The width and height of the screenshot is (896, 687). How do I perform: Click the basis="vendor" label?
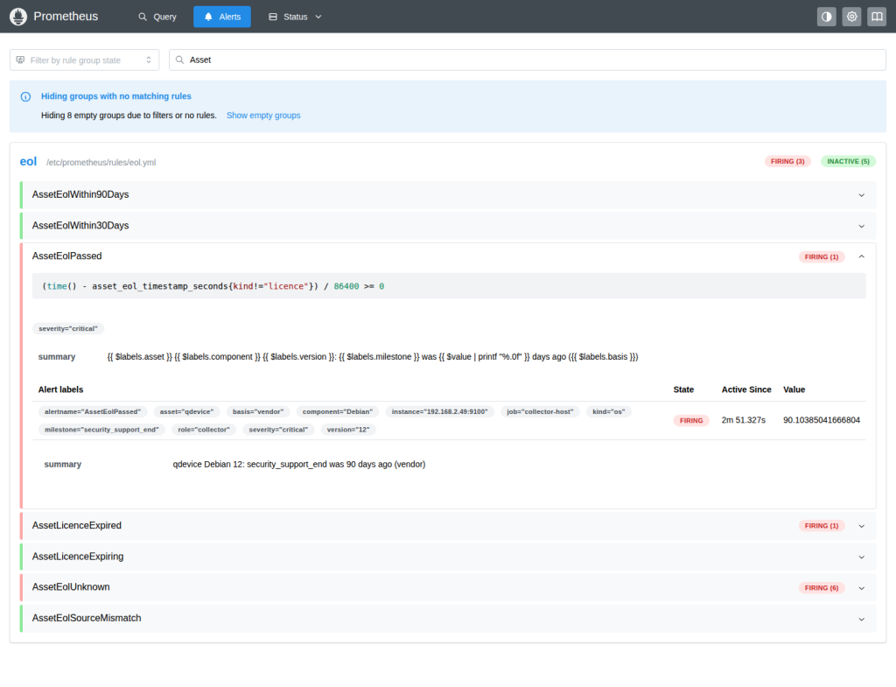pos(258,411)
